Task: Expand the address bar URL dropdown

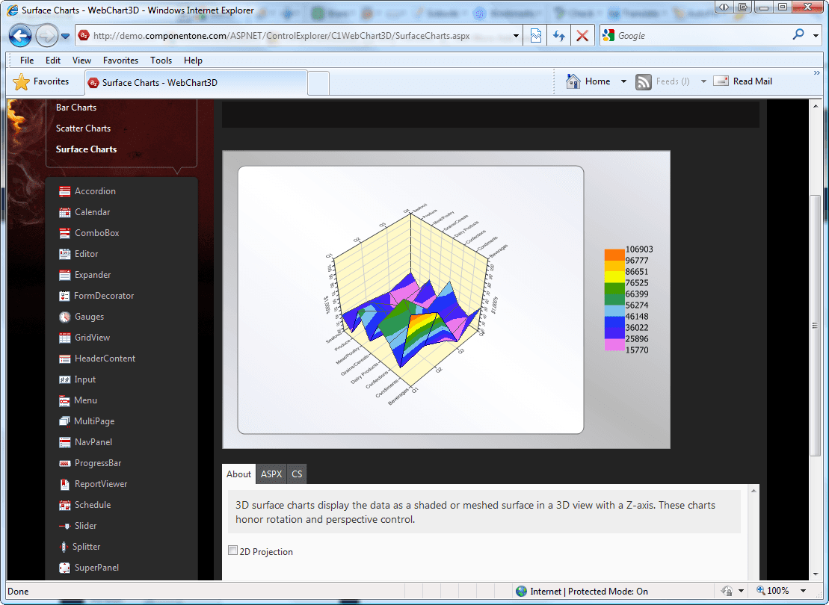Action: tap(516, 36)
